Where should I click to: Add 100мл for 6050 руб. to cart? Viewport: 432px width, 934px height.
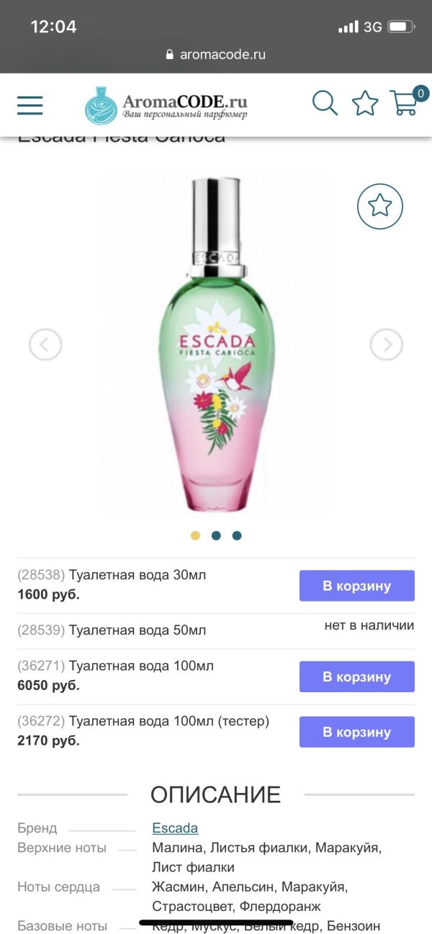357,676
